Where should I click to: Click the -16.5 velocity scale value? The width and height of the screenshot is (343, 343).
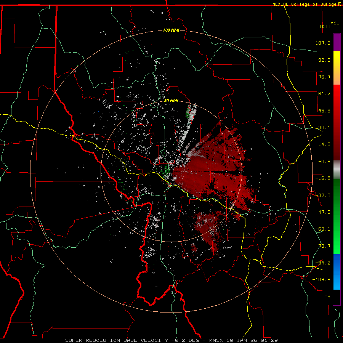click(x=323, y=178)
